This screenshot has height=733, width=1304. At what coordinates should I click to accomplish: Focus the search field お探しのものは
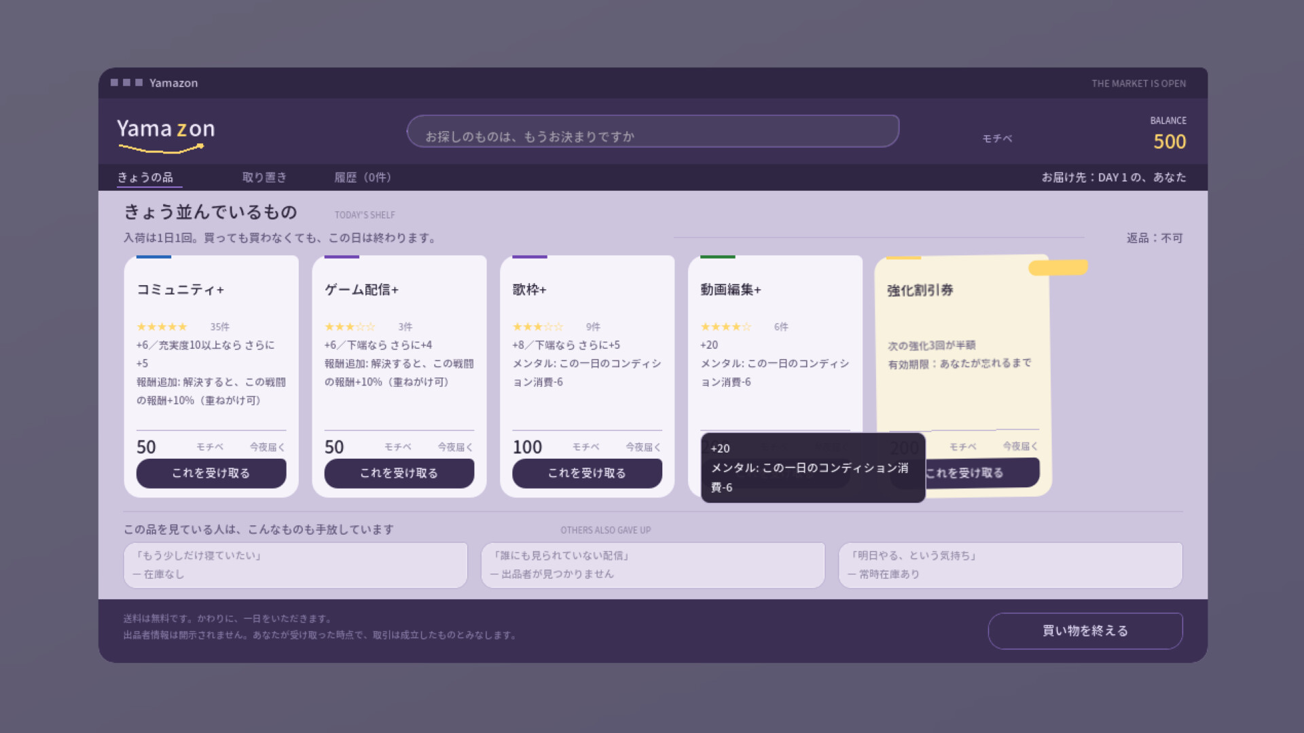[653, 131]
